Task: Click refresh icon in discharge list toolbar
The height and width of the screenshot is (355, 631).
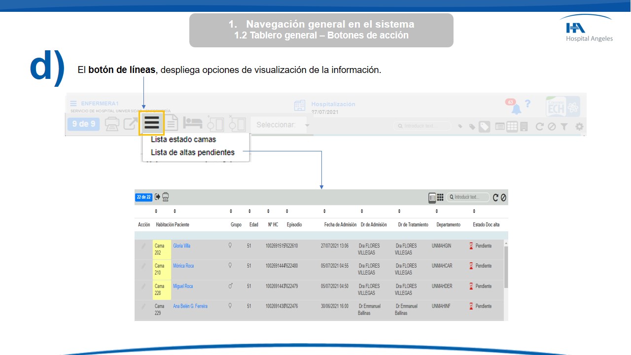Action: tap(495, 197)
